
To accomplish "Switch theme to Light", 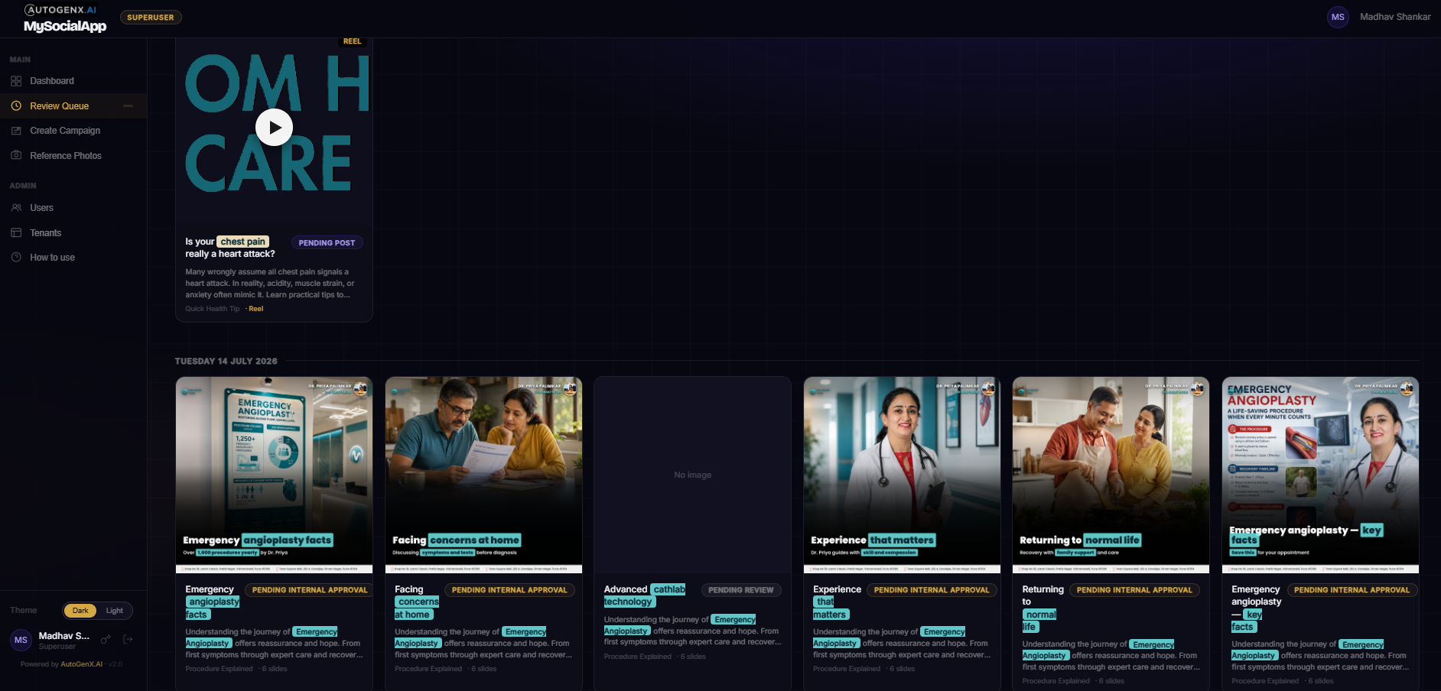I will [114, 611].
